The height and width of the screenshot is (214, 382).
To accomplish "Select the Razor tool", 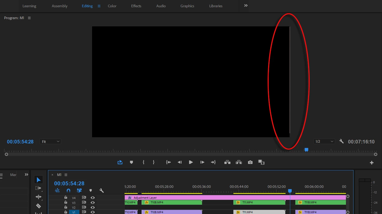I will click(38, 206).
